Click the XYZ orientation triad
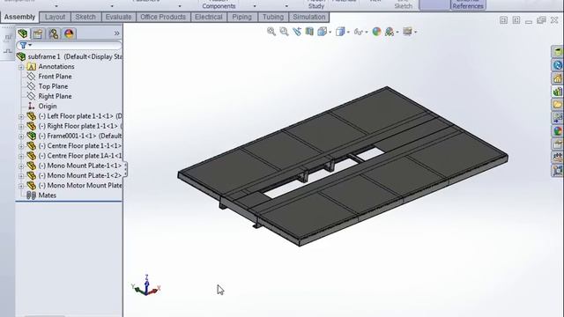This screenshot has height=317, width=564. pos(146,285)
